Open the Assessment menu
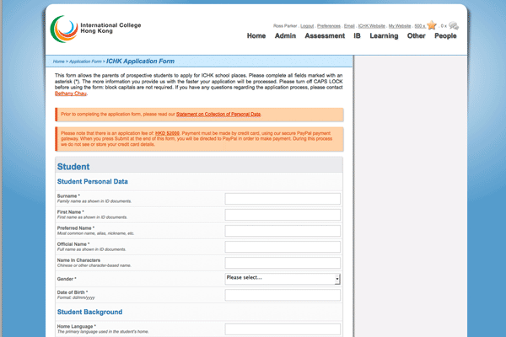 325,36
